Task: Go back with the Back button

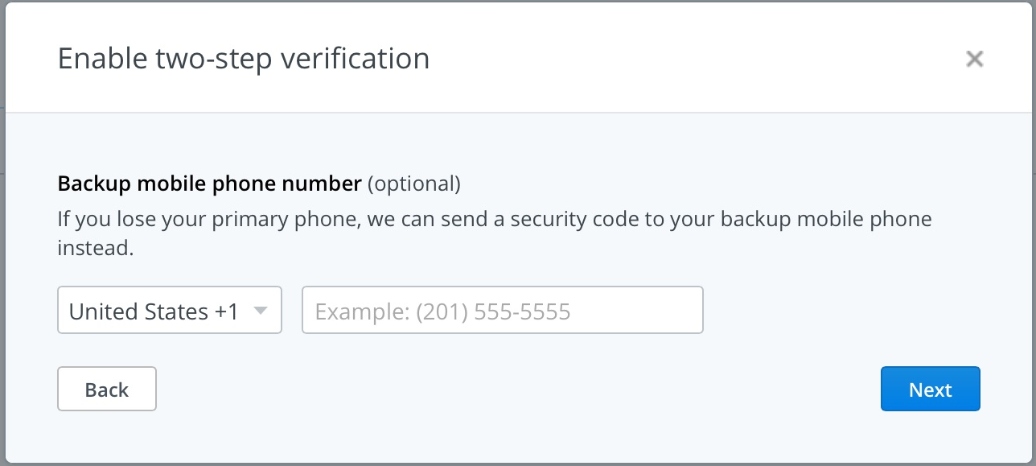Action: pyautogui.click(x=107, y=390)
